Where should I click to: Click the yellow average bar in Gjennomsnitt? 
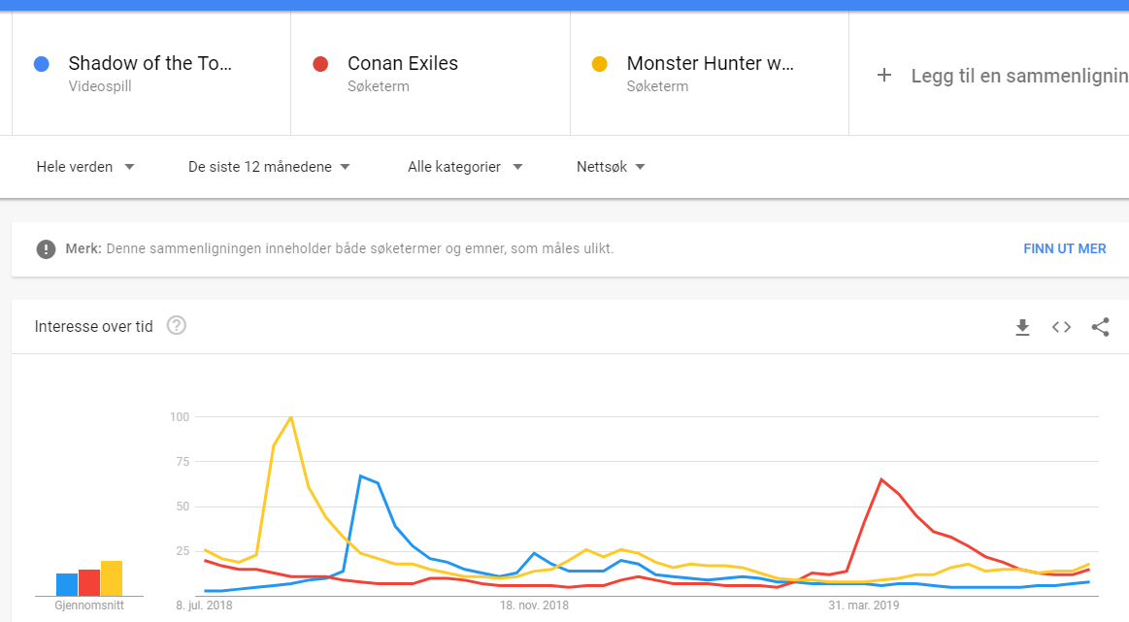(x=112, y=578)
